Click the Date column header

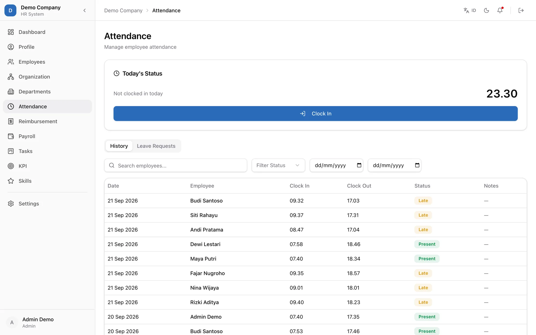(113, 186)
